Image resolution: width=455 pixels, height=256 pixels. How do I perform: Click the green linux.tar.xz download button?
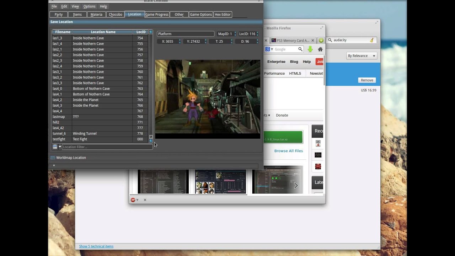[x=283, y=137]
